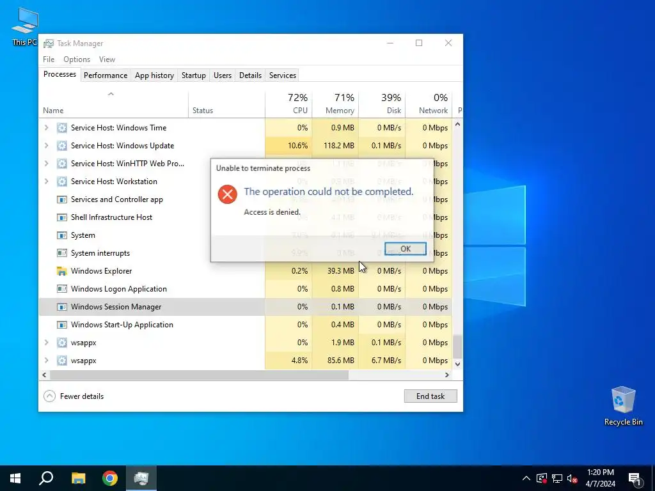Open the notification center icon

point(635,478)
